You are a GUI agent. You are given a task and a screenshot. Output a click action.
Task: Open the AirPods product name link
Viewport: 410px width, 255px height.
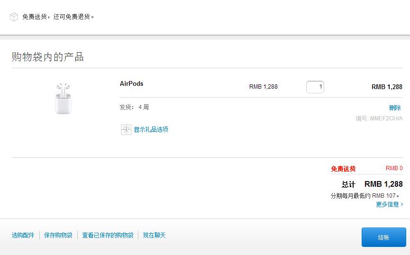[x=131, y=84]
